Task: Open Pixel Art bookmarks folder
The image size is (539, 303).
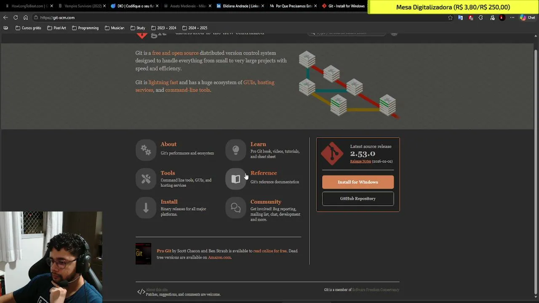Action: (56, 28)
